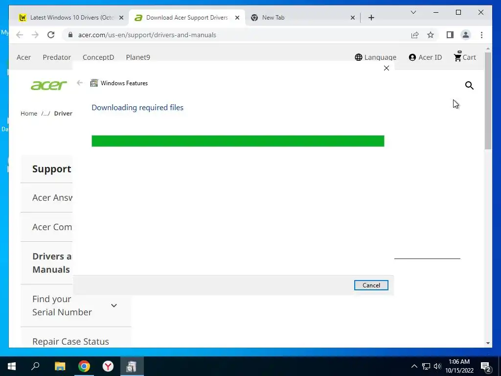Cancel the Windows Features download
This screenshot has width=501, height=376.
pos(371,285)
